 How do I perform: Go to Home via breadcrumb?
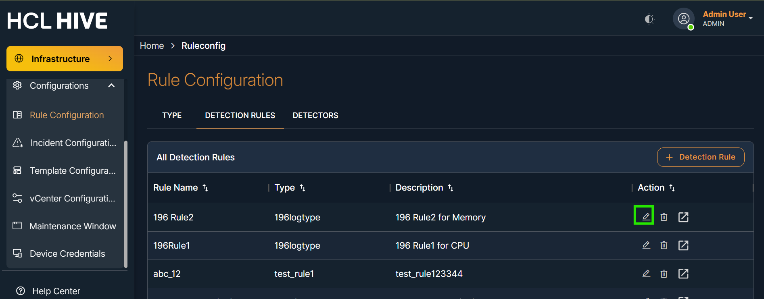pyautogui.click(x=152, y=46)
